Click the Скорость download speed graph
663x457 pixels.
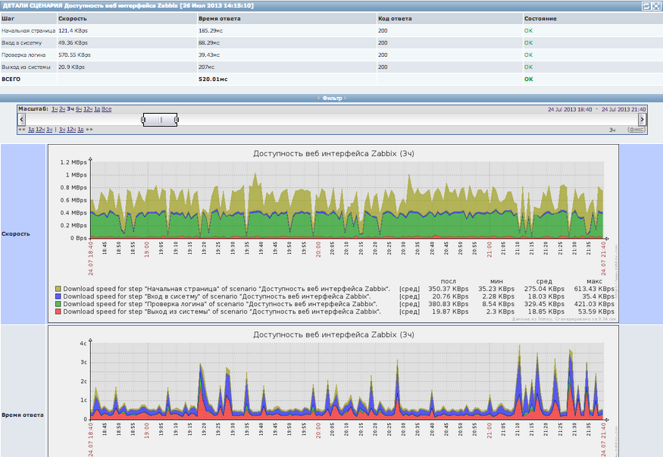pos(333,233)
